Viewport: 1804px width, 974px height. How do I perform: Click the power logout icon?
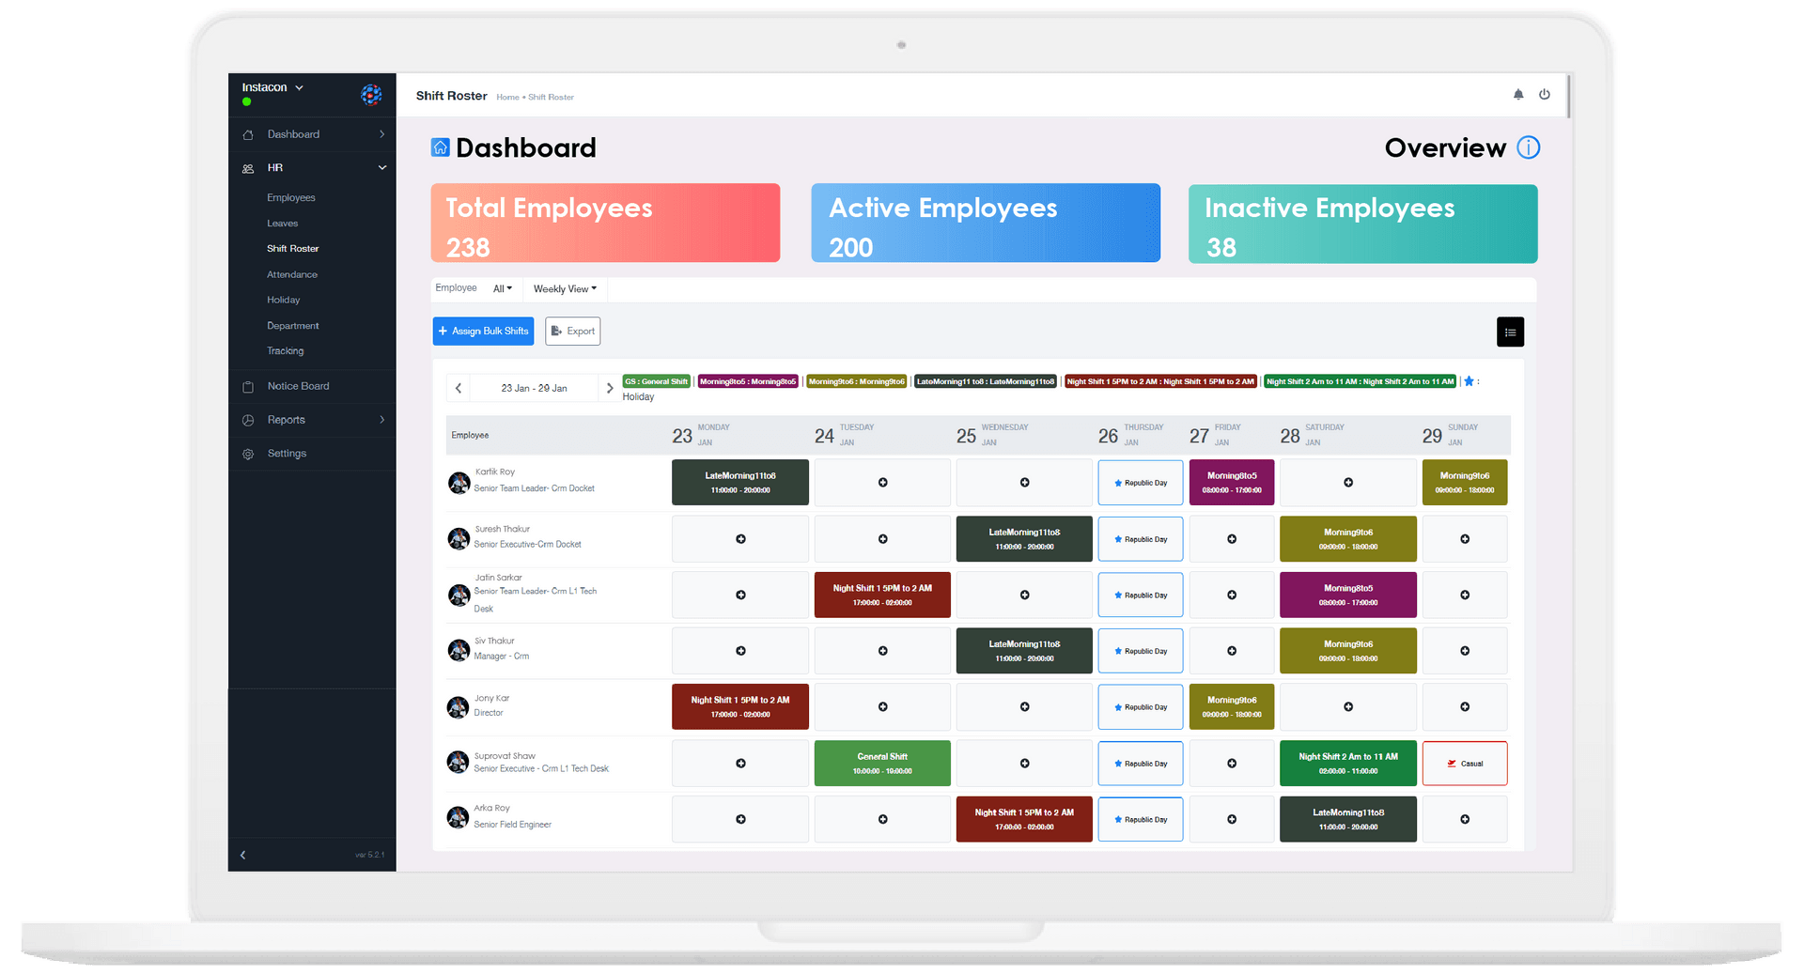pyautogui.click(x=1545, y=94)
